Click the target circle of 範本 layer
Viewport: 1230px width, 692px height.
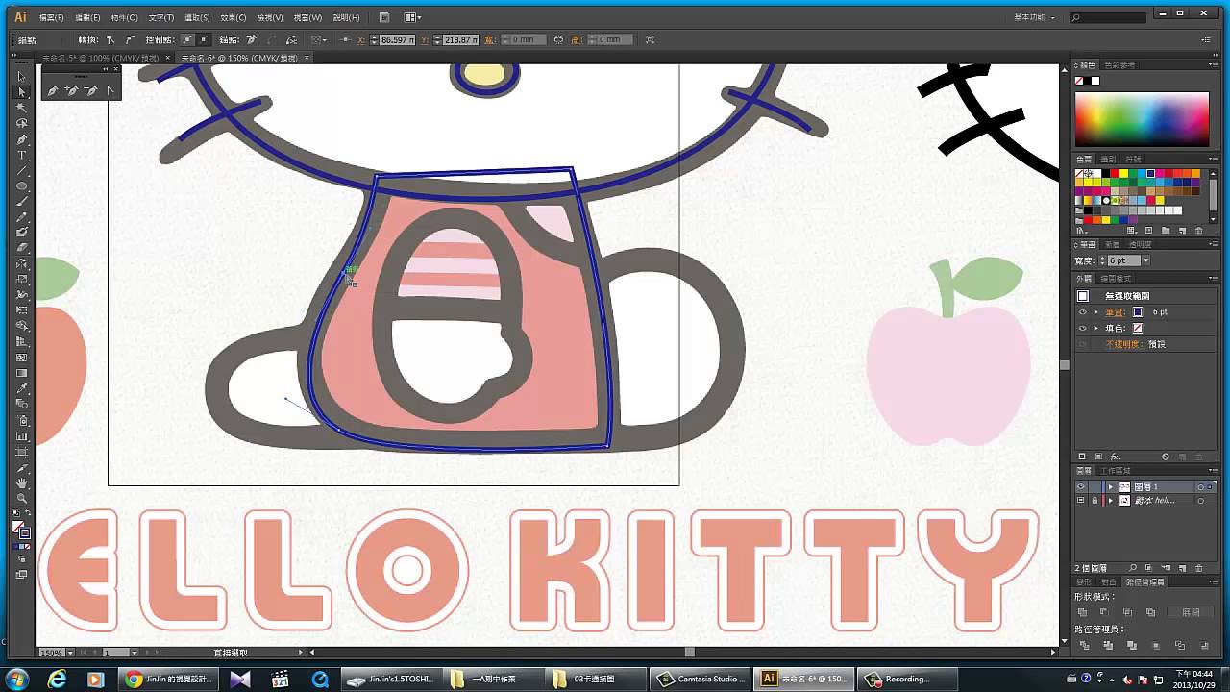(x=1200, y=501)
